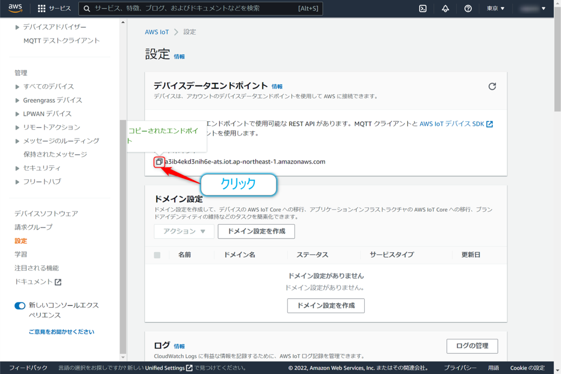
Task: Select 設定 in sidebar
Action: (21, 241)
